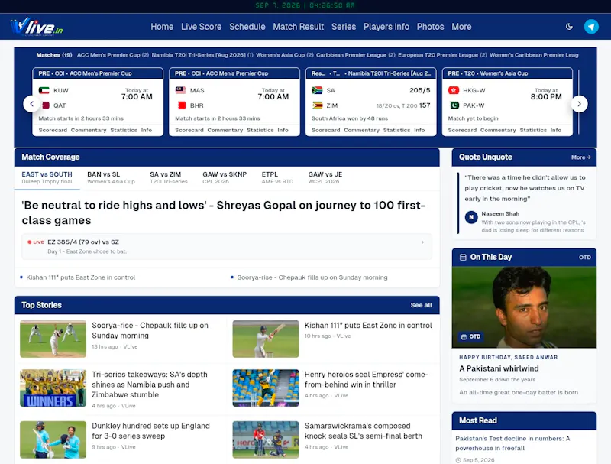This screenshot has width=611, height=464.
Task: Open Commentary for MAS vs BHR
Action: point(225,130)
